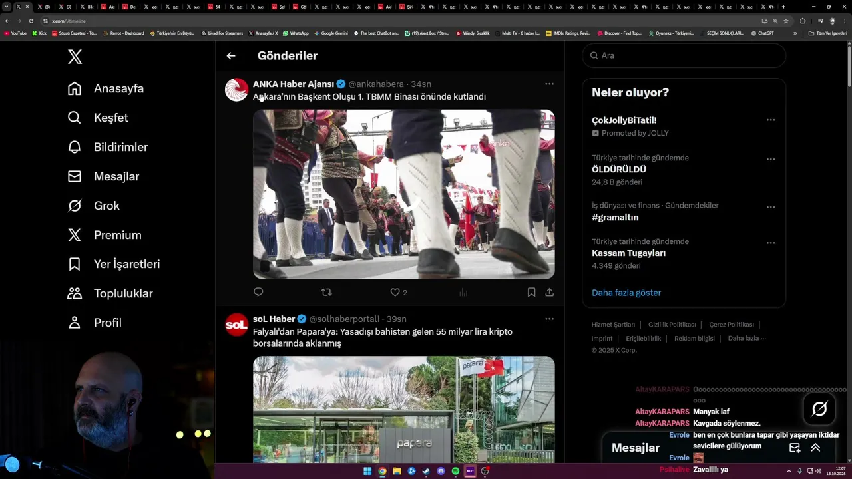Open Discord from the taskbar
The image size is (852, 479).
[441, 471]
